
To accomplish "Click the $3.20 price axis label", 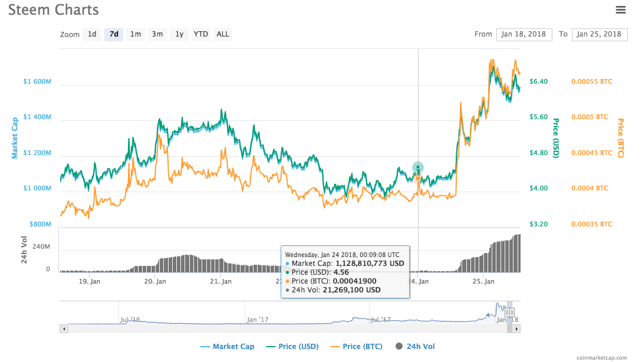I will click(538, 224).
